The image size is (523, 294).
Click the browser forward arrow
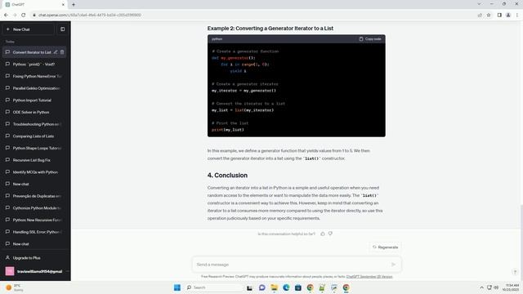pyautogui.click(x=15, y=15)
